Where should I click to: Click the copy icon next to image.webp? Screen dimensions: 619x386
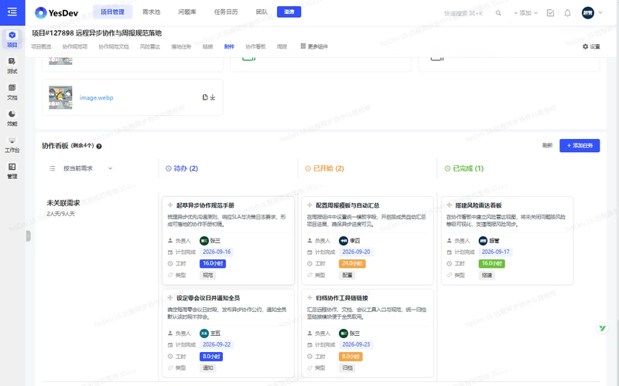pyautogui.click(x=205, y=97)
